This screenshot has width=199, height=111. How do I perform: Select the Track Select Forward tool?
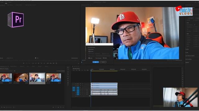(68, 70)
